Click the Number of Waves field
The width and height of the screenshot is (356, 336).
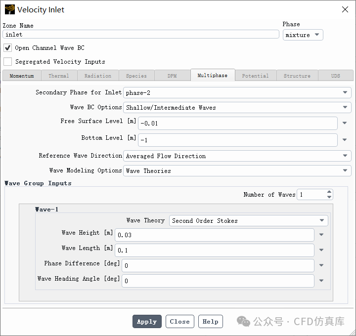[314, 194]
